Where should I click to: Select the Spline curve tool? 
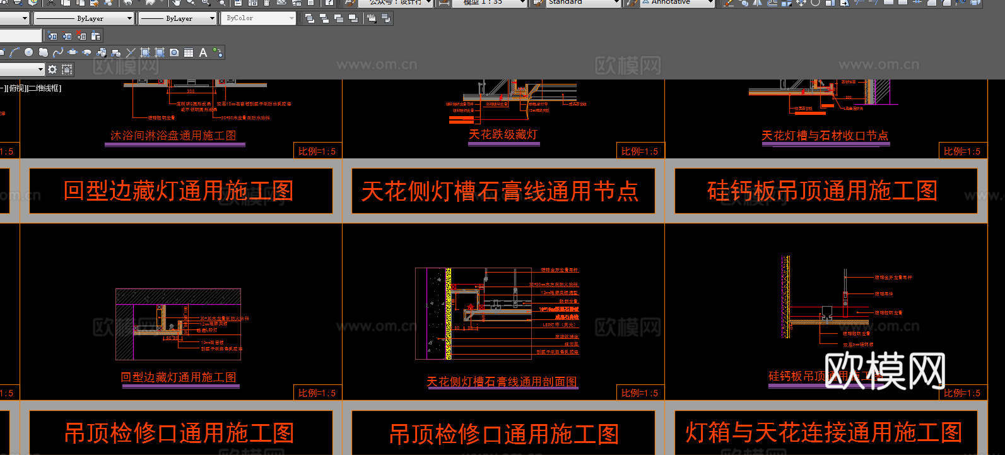tap(57, 52)
